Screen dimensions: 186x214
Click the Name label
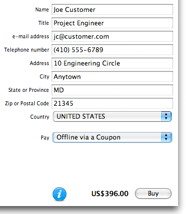click(x=42, y=9)
